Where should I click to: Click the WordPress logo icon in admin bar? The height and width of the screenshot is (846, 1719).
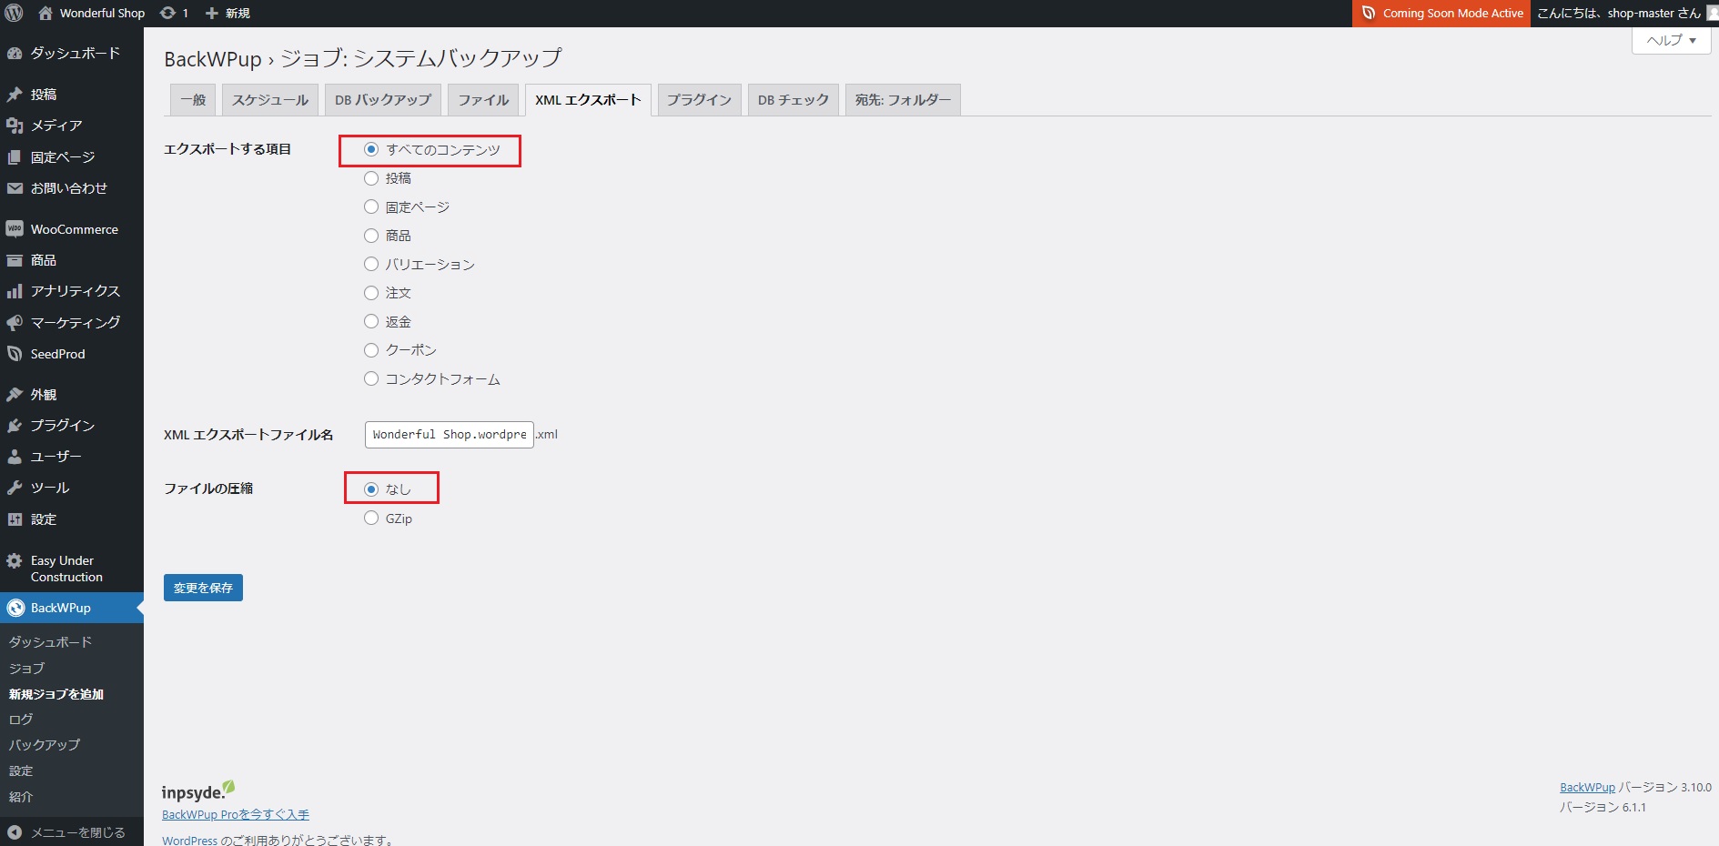[x=14, y=13]
